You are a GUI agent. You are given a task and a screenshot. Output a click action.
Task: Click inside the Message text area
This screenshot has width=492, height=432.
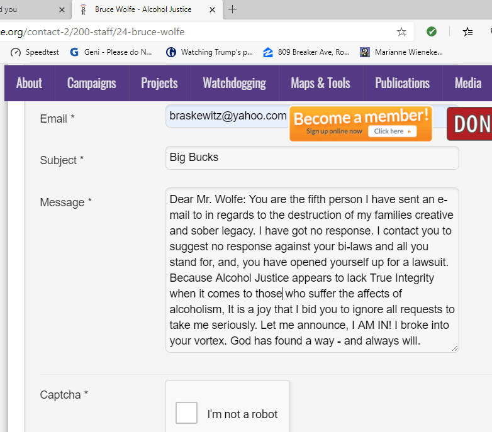(x=312, y=270)
